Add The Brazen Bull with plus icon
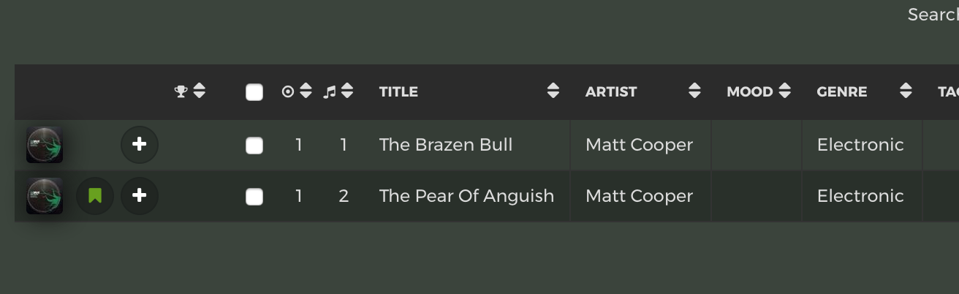959x294 pixels. 140,145
